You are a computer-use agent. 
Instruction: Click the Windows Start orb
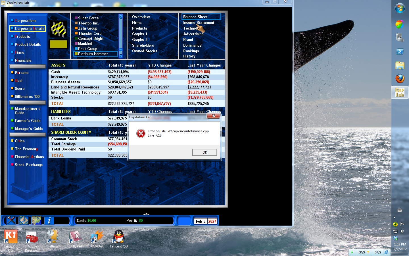(x=400, y=8)
